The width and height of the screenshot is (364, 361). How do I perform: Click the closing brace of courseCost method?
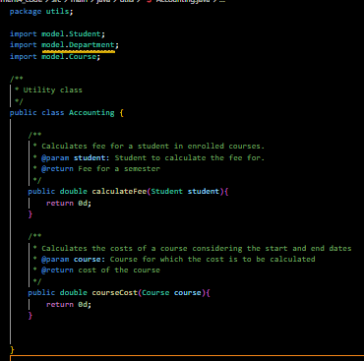point(30,316)
